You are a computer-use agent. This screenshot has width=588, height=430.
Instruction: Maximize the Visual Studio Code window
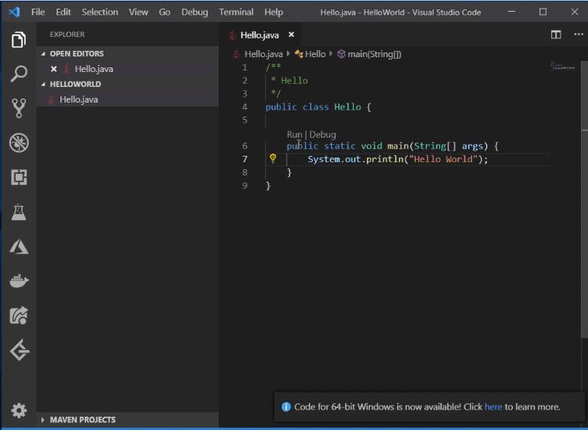543,12
